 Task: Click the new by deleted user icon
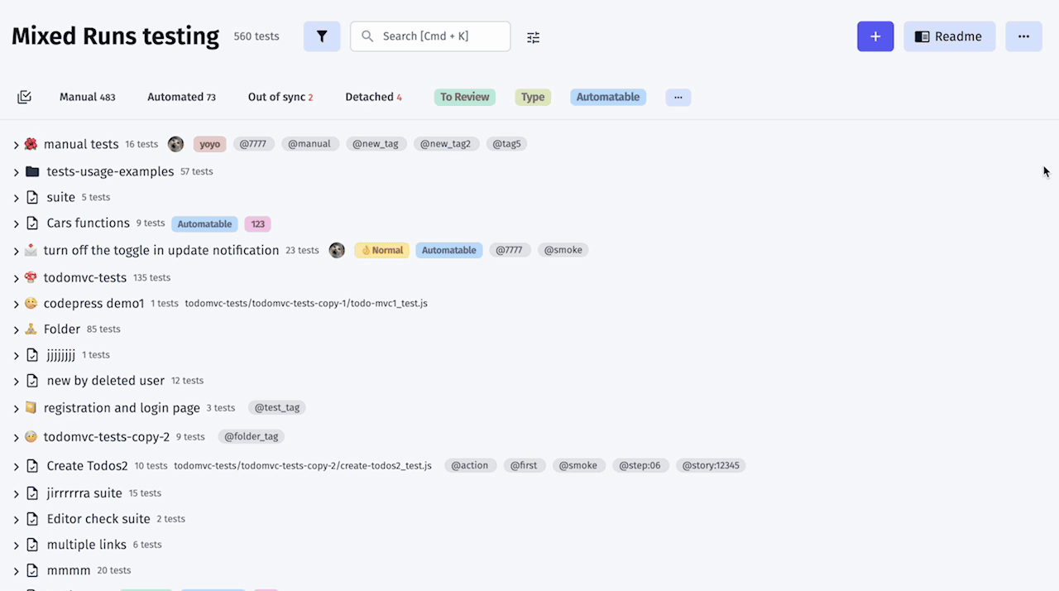(x=32, y=381)
